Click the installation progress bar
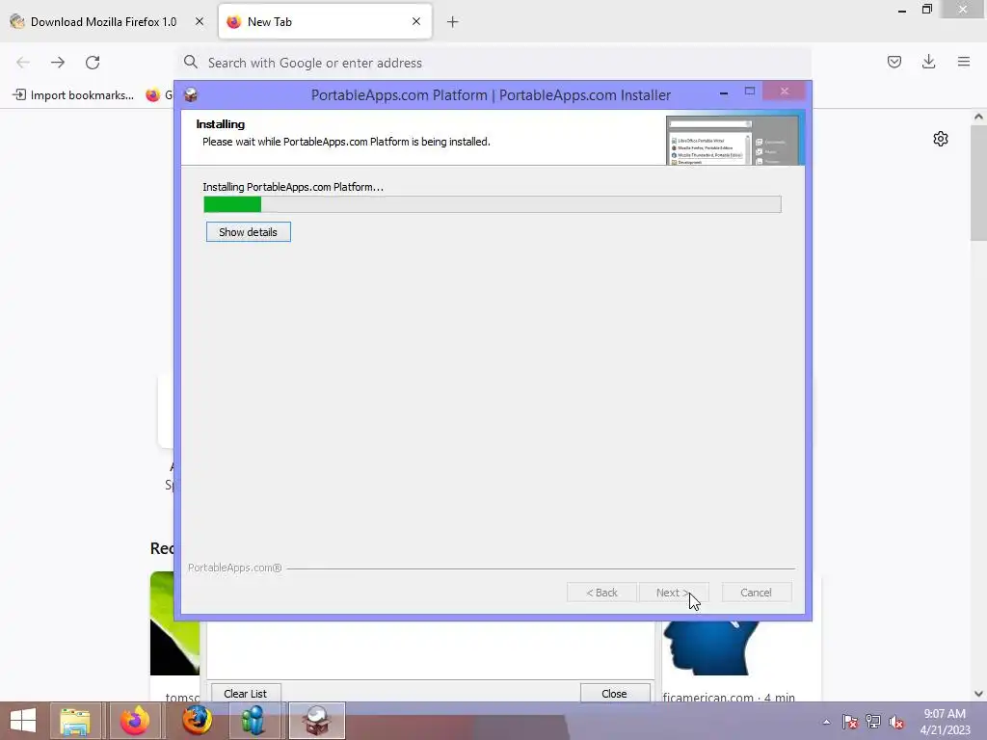The image size is (987, 740). (x=493, y=204)
